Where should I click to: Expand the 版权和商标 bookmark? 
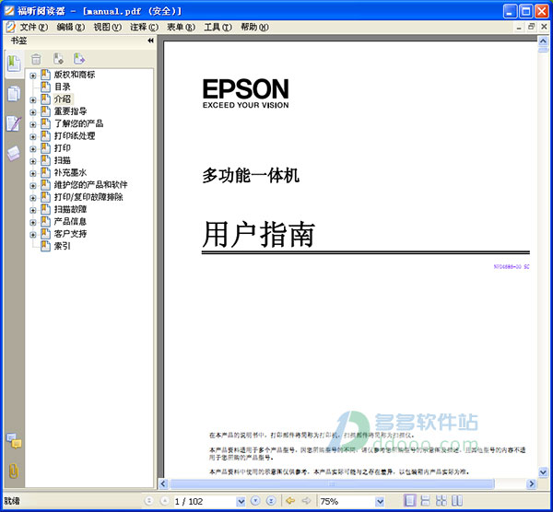click(x=33, y=76)
